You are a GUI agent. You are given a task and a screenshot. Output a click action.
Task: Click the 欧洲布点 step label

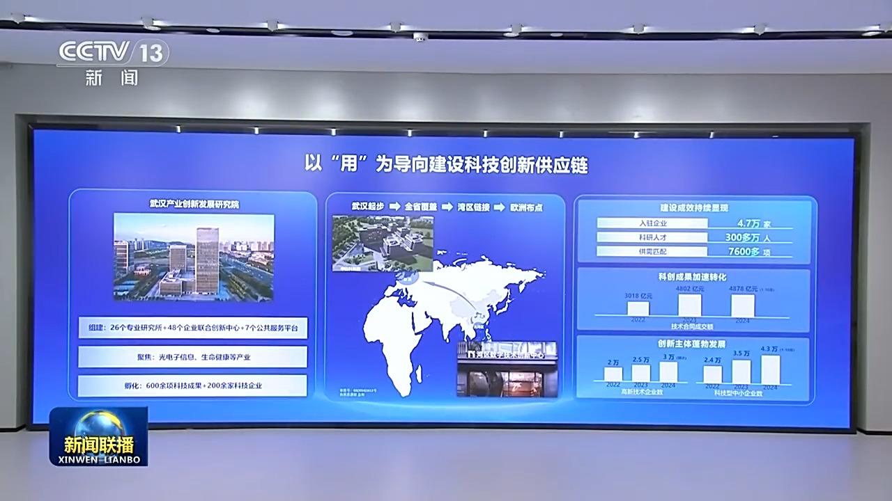click(527, 207)
